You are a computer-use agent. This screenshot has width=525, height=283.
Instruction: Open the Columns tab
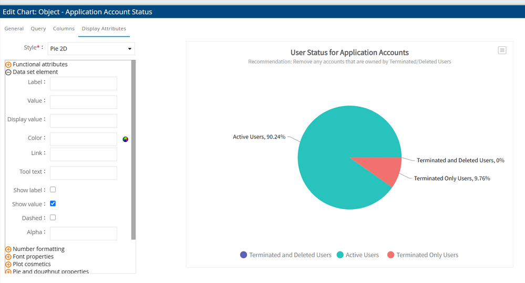click(64, 28)
